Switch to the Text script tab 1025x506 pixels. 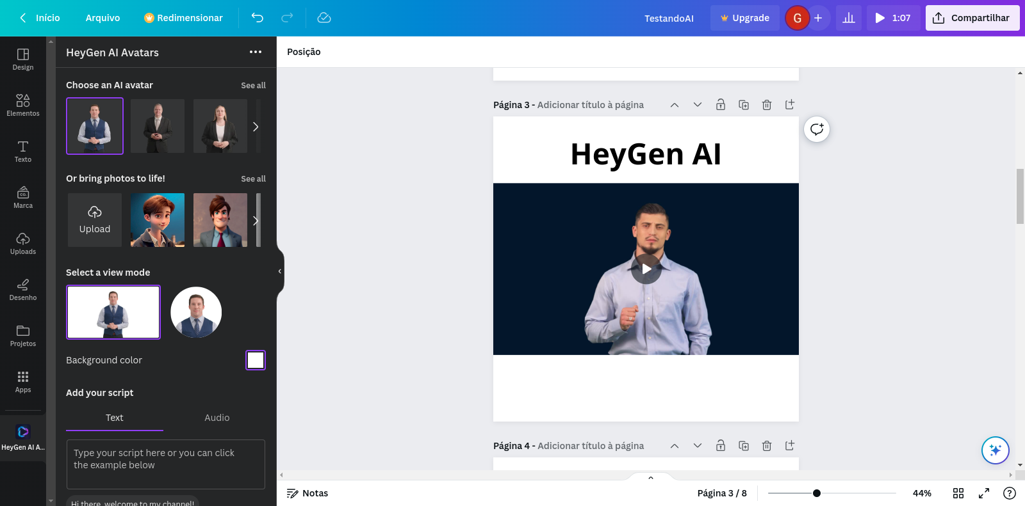(x=115, y=418)
